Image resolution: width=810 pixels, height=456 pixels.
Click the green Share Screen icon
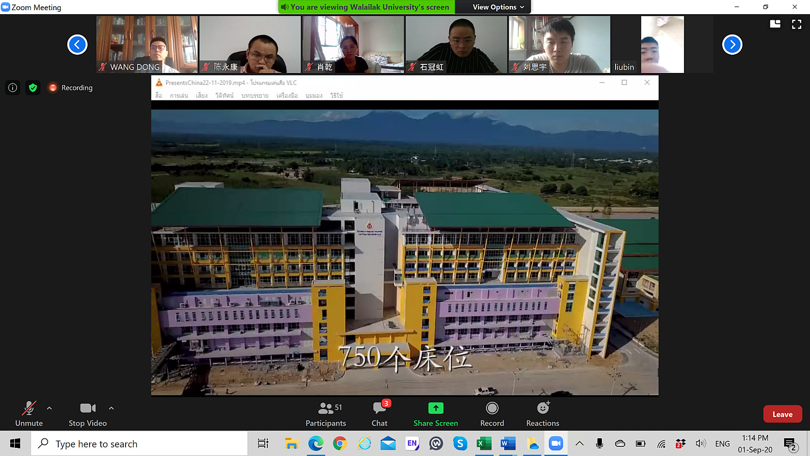coord(435,408)
